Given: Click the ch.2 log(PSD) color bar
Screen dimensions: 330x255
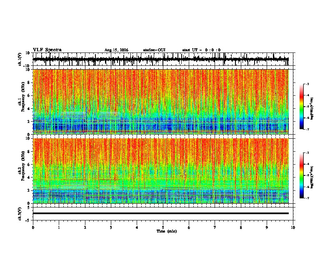Looking at the screenshot, I should [x=301, y=175].
